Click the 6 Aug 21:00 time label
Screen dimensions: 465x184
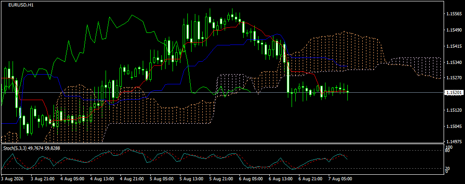[310, 179]
